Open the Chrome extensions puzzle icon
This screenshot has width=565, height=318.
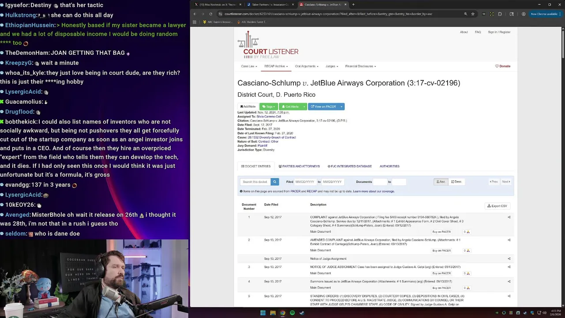500,14
